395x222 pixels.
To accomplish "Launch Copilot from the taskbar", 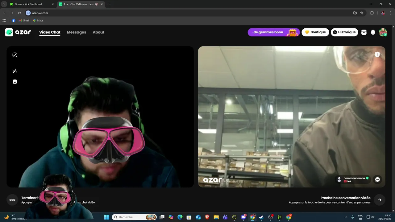I will [x=171, y=217].
